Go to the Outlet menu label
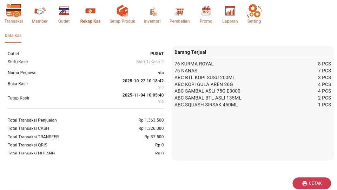337x190 pixels. tap(64, 21)
